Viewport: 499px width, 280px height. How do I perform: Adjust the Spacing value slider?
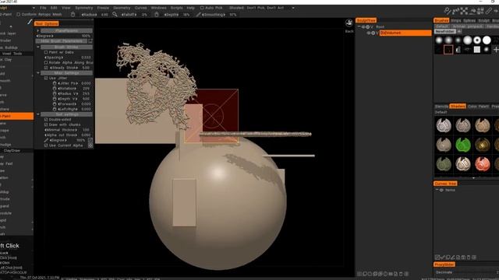tap(68, 57)
